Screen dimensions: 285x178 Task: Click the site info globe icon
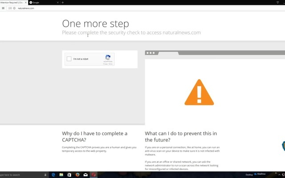(x=14, y=8)
